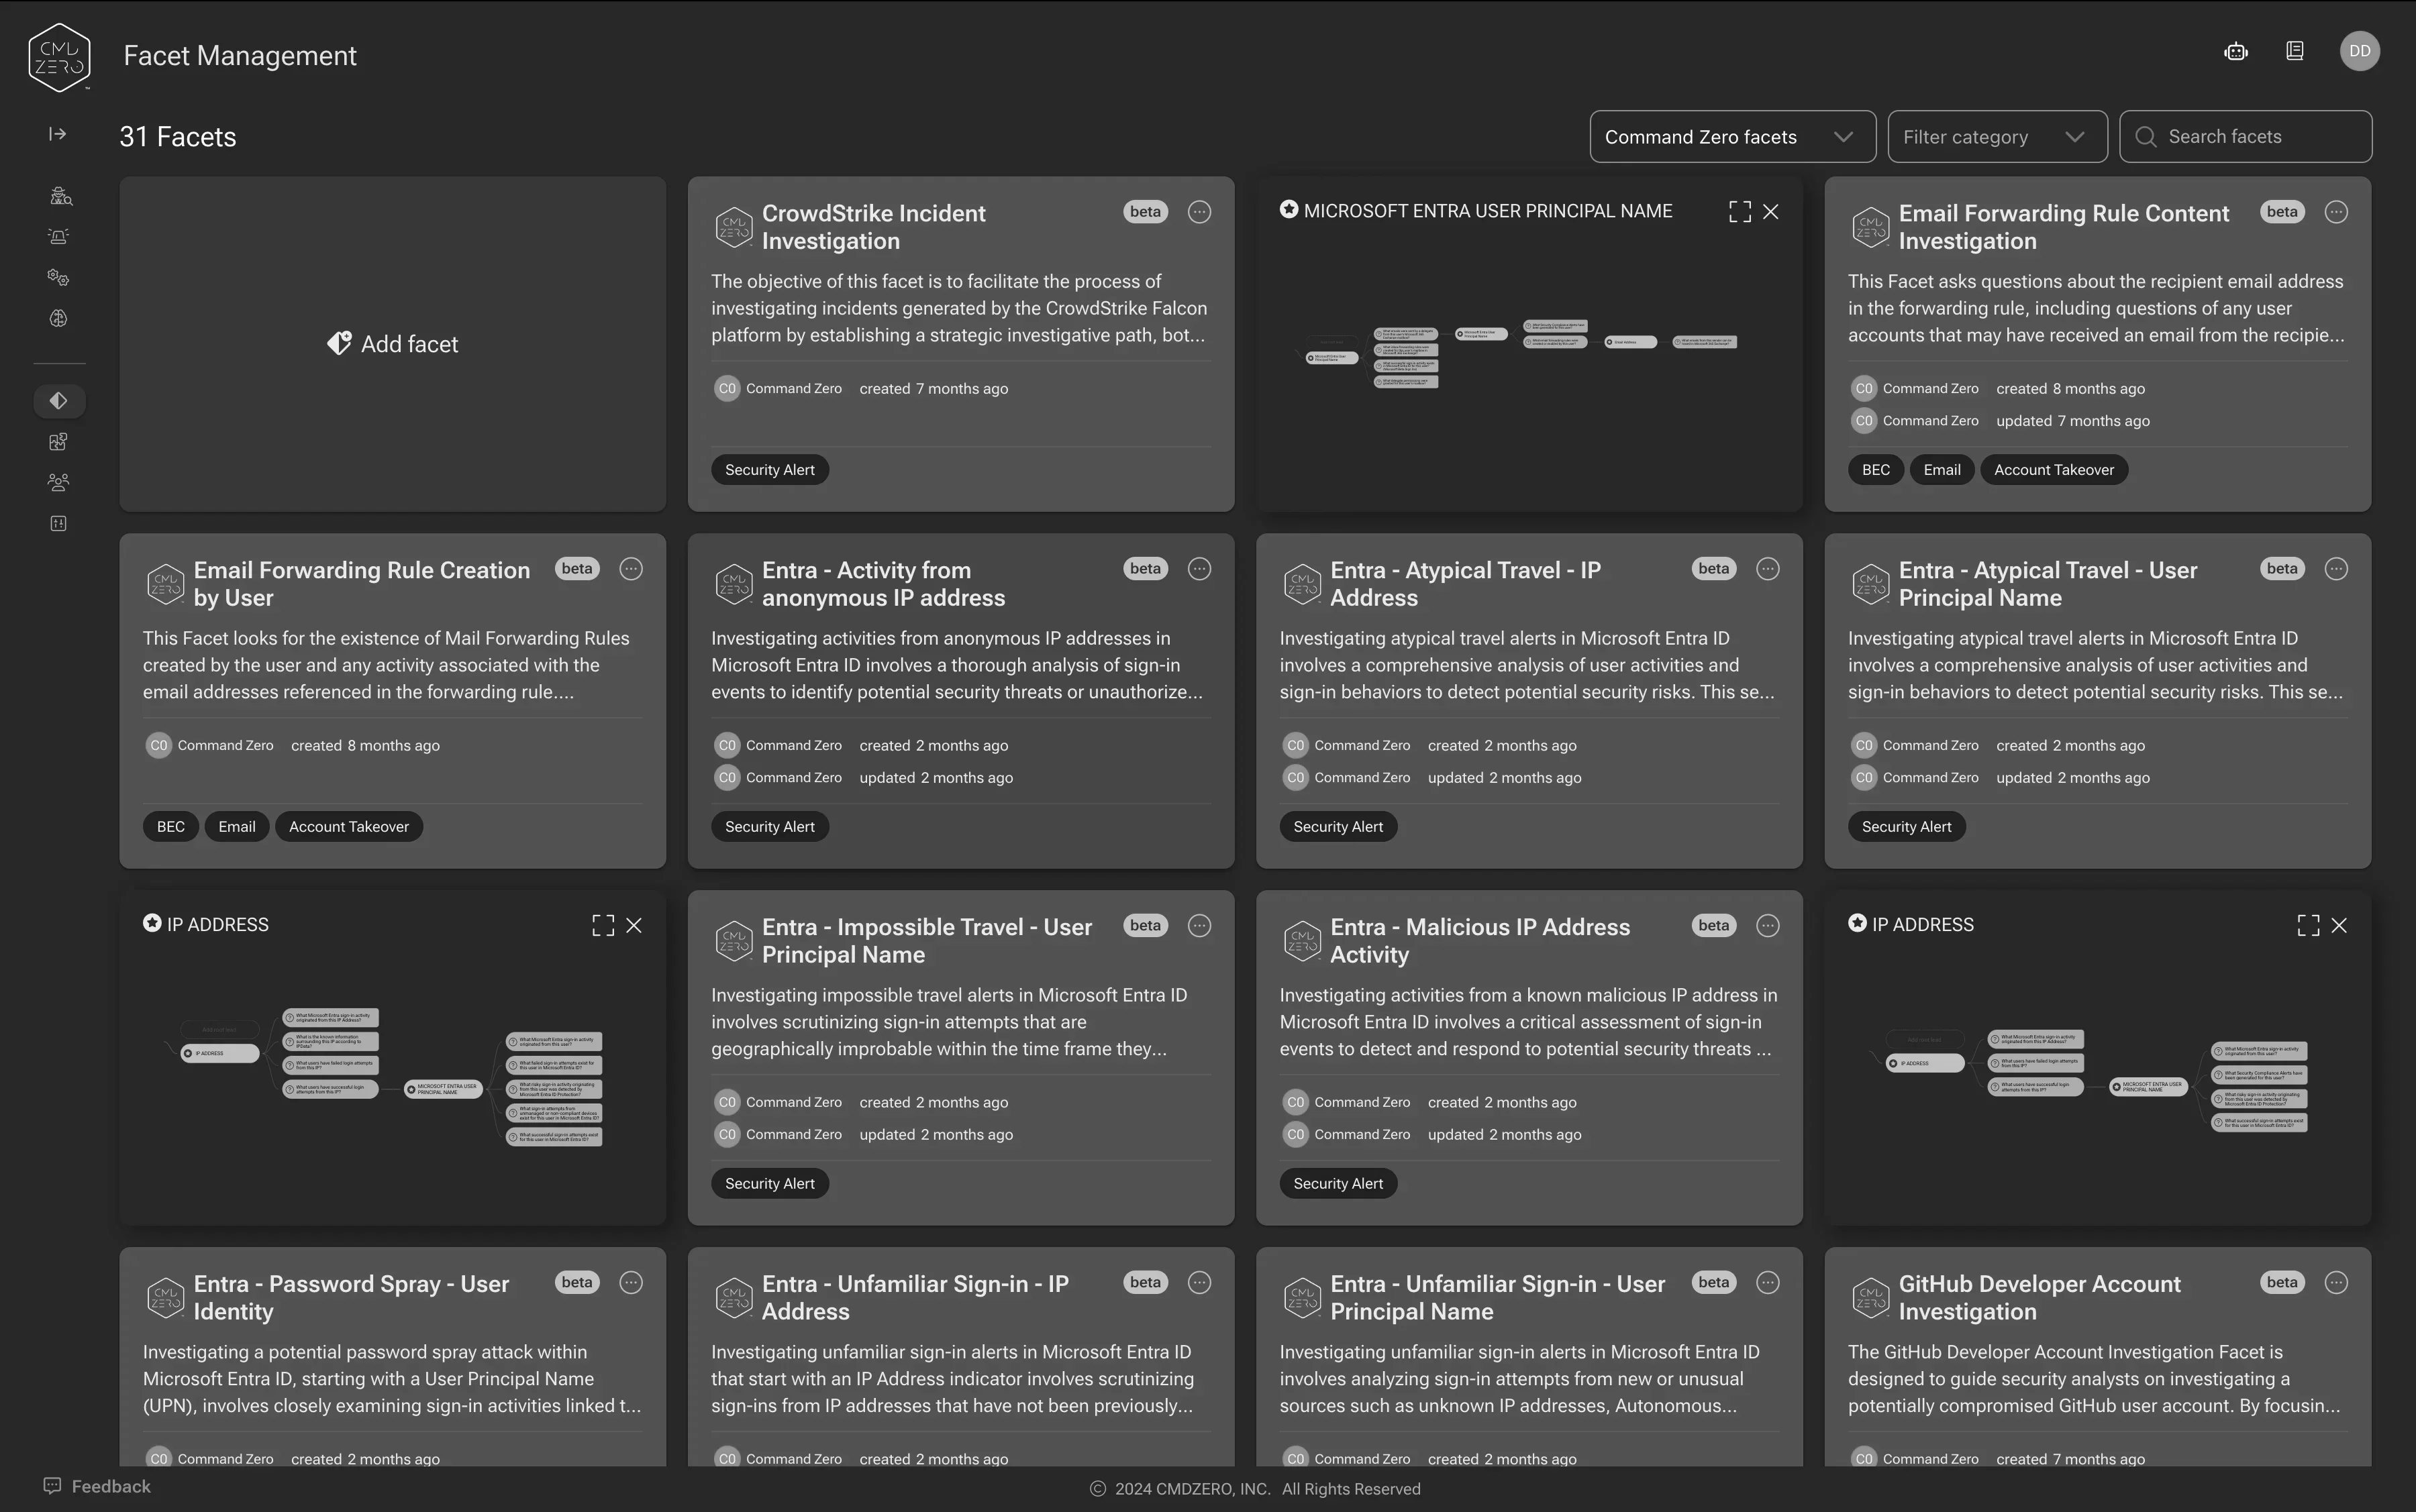Open the gear settings icon in sidebar
This screenshot has height=1512, width=2416.
(x=59, y=277)
